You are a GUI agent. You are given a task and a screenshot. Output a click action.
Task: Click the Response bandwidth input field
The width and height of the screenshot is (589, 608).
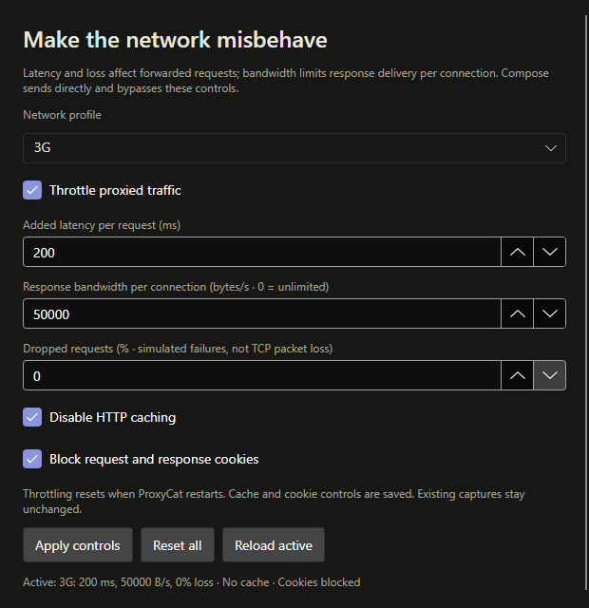click(262, 313)
